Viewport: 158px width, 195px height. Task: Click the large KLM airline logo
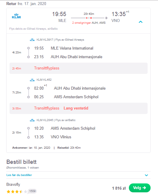tap(16, 16)
